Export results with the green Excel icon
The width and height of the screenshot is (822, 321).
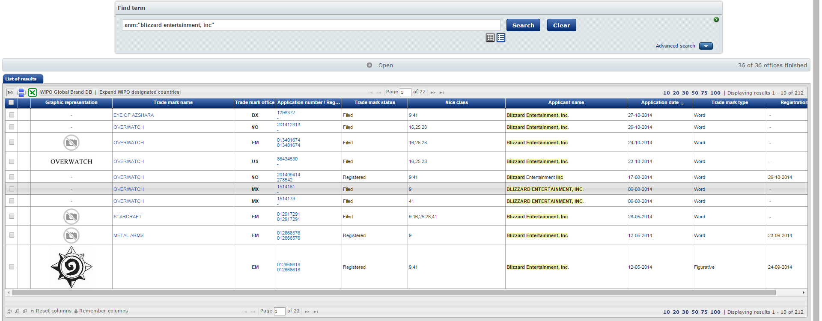coord(33,92)
